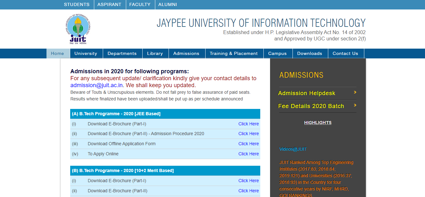Viewport: 425px width, 197px height.
Task: Switch to the STUDENTS tab
Action: coord(77,4)
